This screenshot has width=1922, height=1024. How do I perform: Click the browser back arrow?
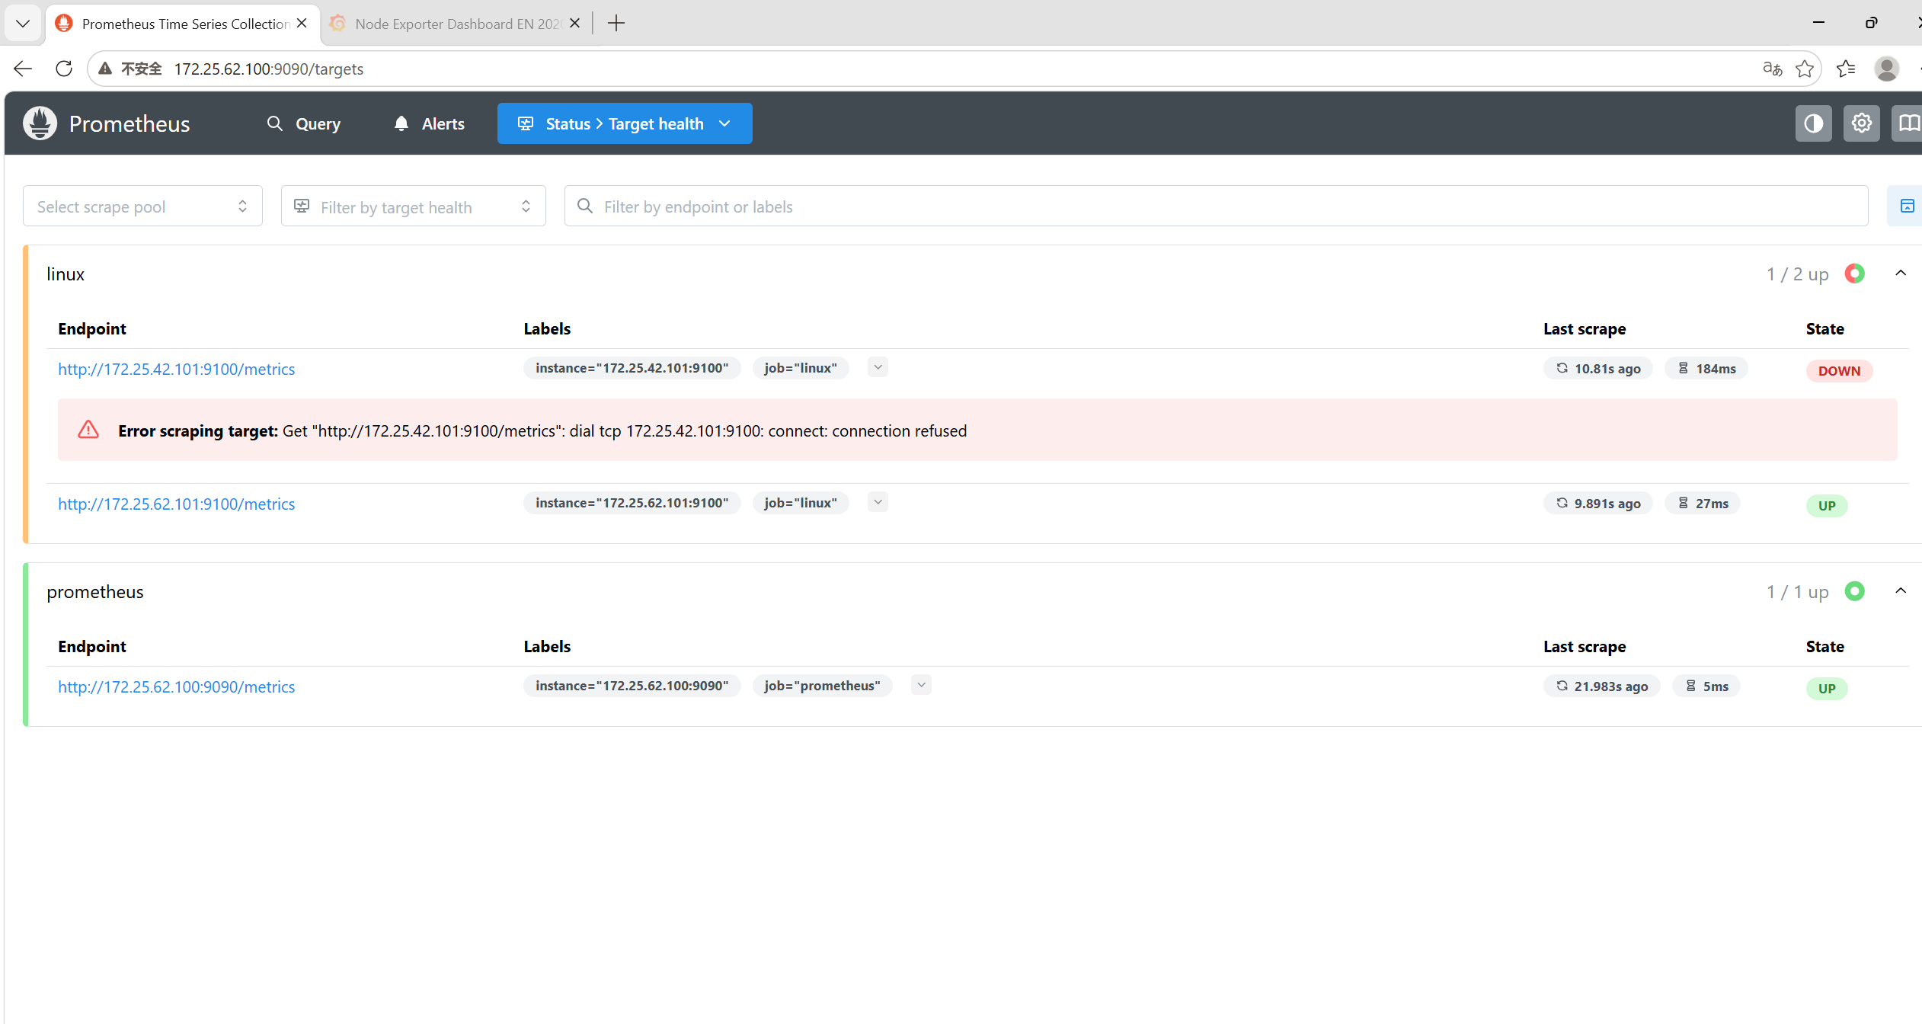coord(23,69)
